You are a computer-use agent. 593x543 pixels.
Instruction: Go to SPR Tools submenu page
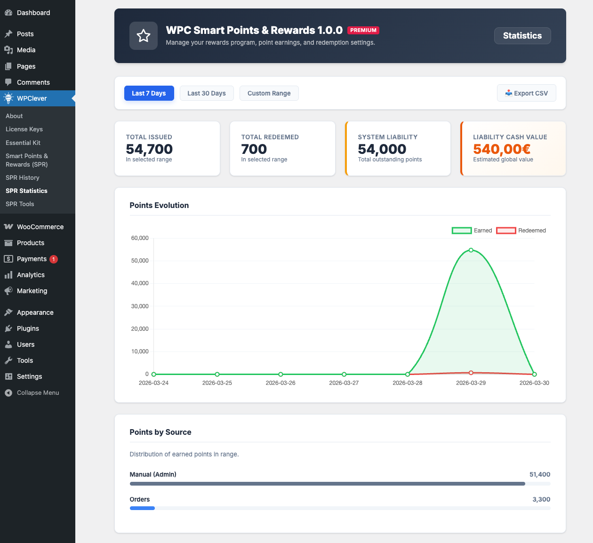click(x=20, y=204)
